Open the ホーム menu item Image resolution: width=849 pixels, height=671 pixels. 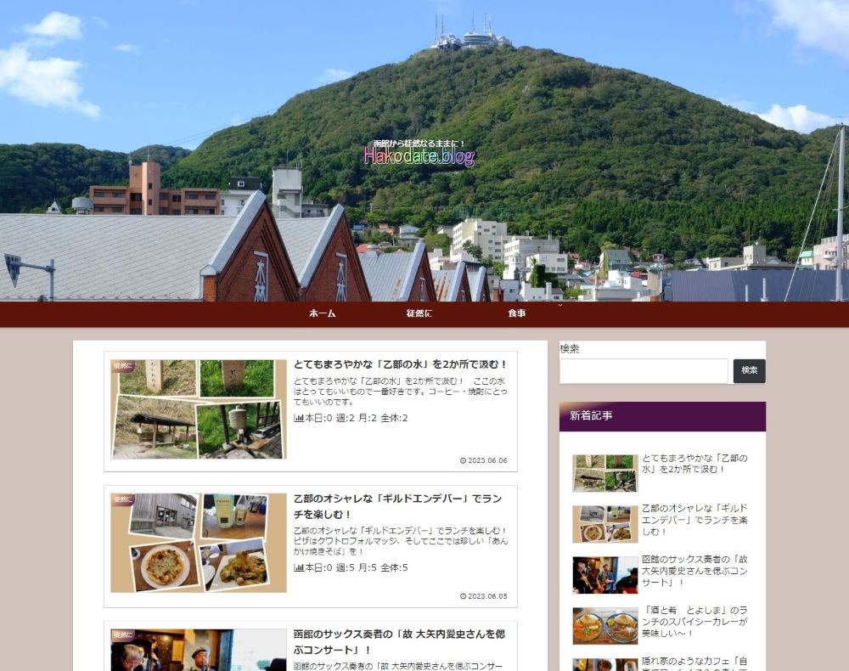(x=322, y=313)
